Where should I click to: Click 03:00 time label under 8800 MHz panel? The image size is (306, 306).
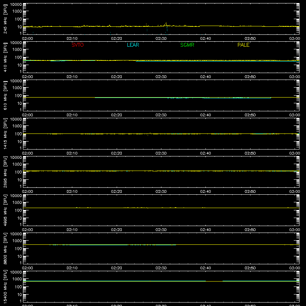click(x=295, y=268)
